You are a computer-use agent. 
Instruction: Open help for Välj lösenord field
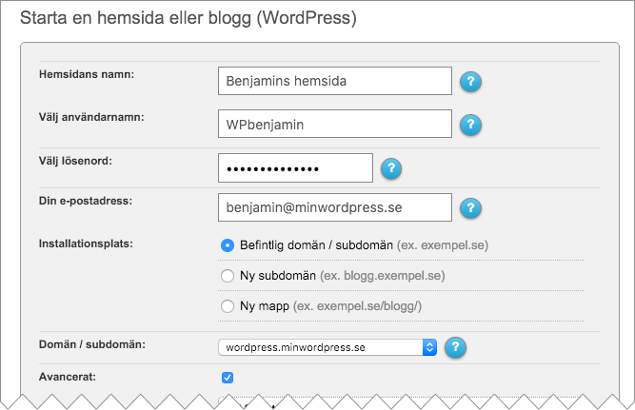[x=391, y=168]
